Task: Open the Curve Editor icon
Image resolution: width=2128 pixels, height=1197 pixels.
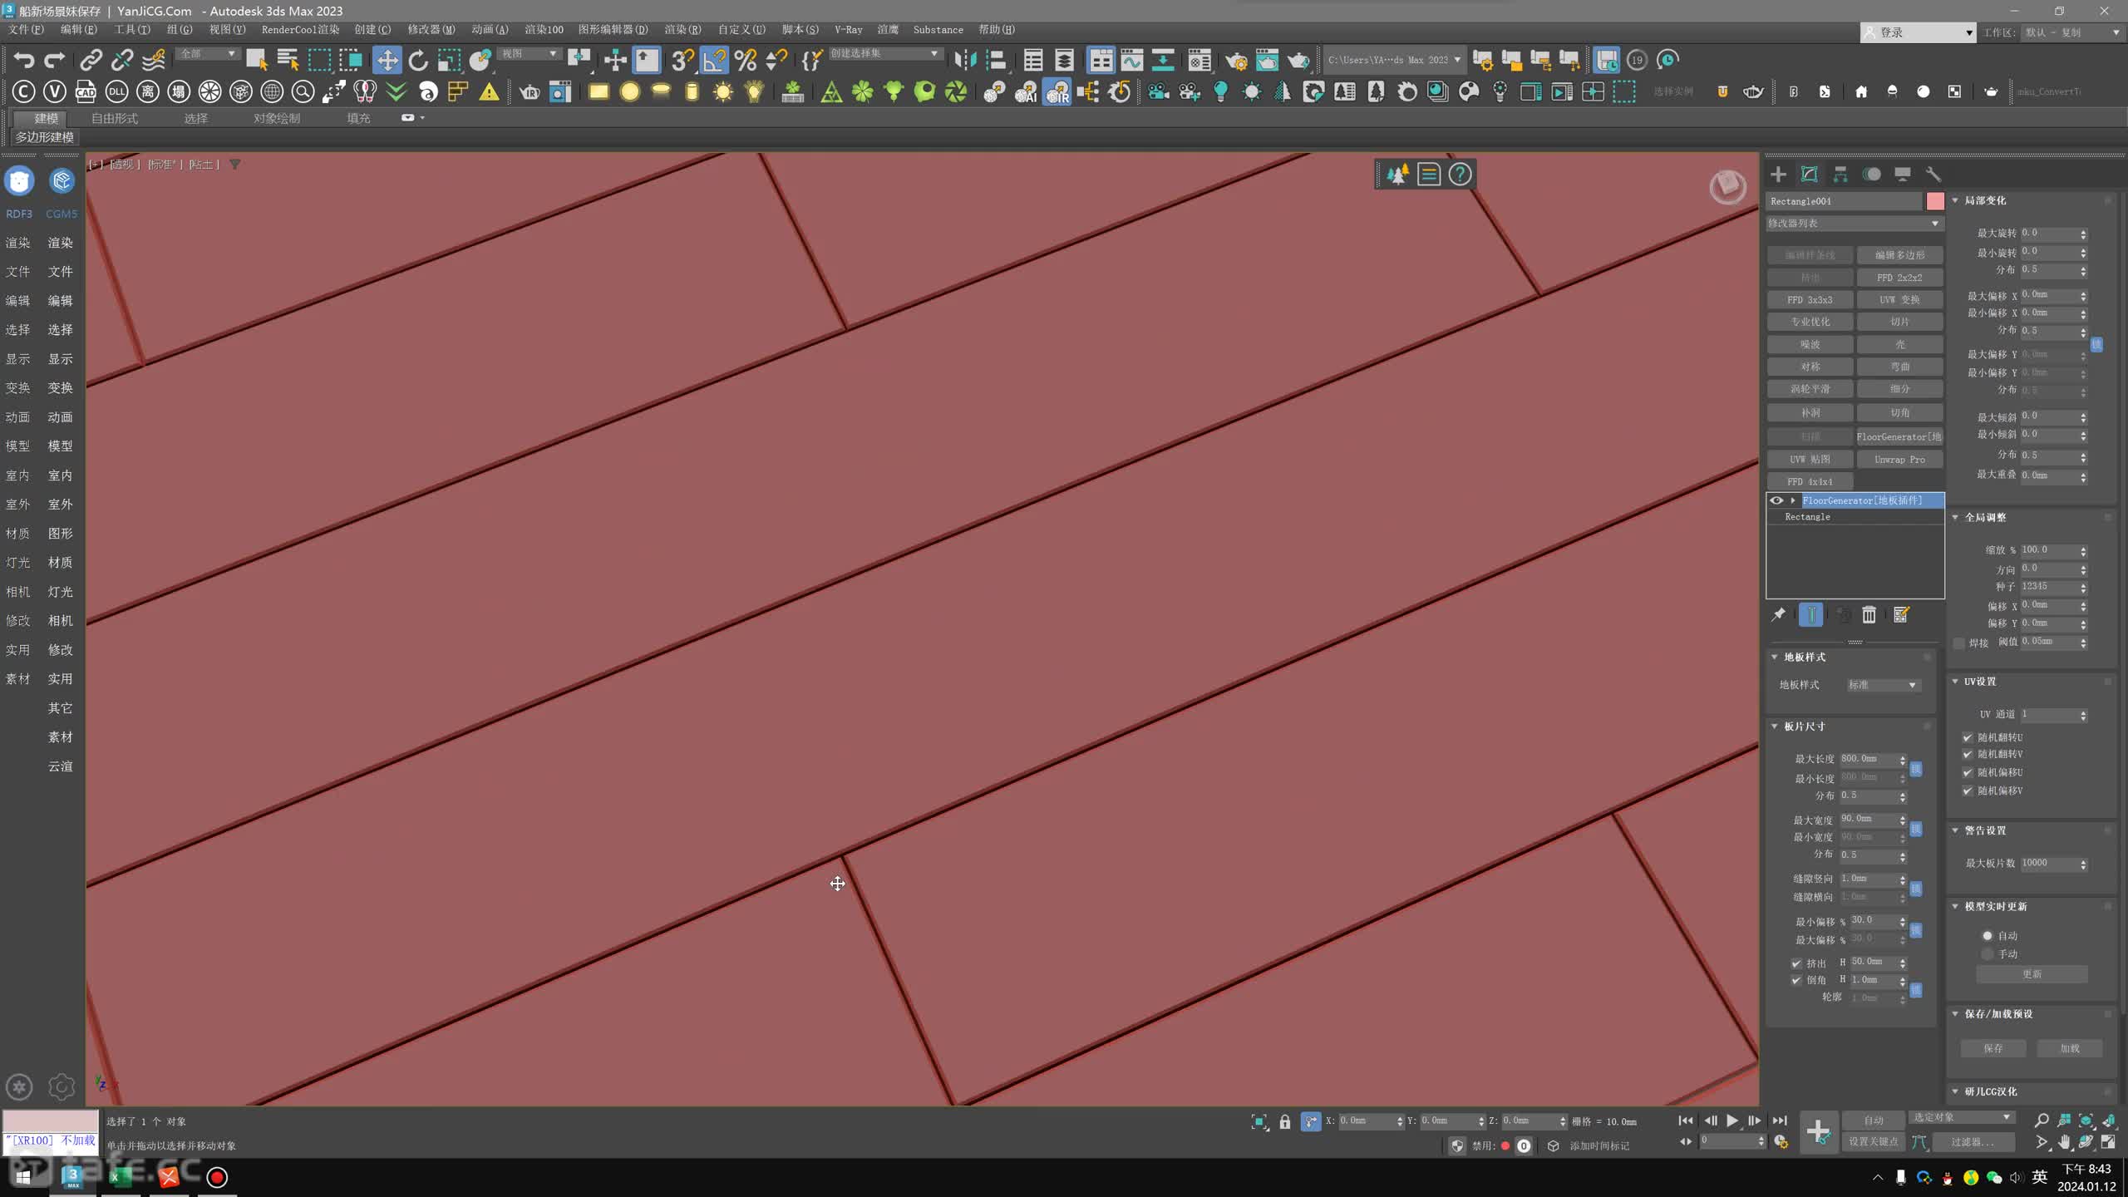Action: pos(1132,60)
